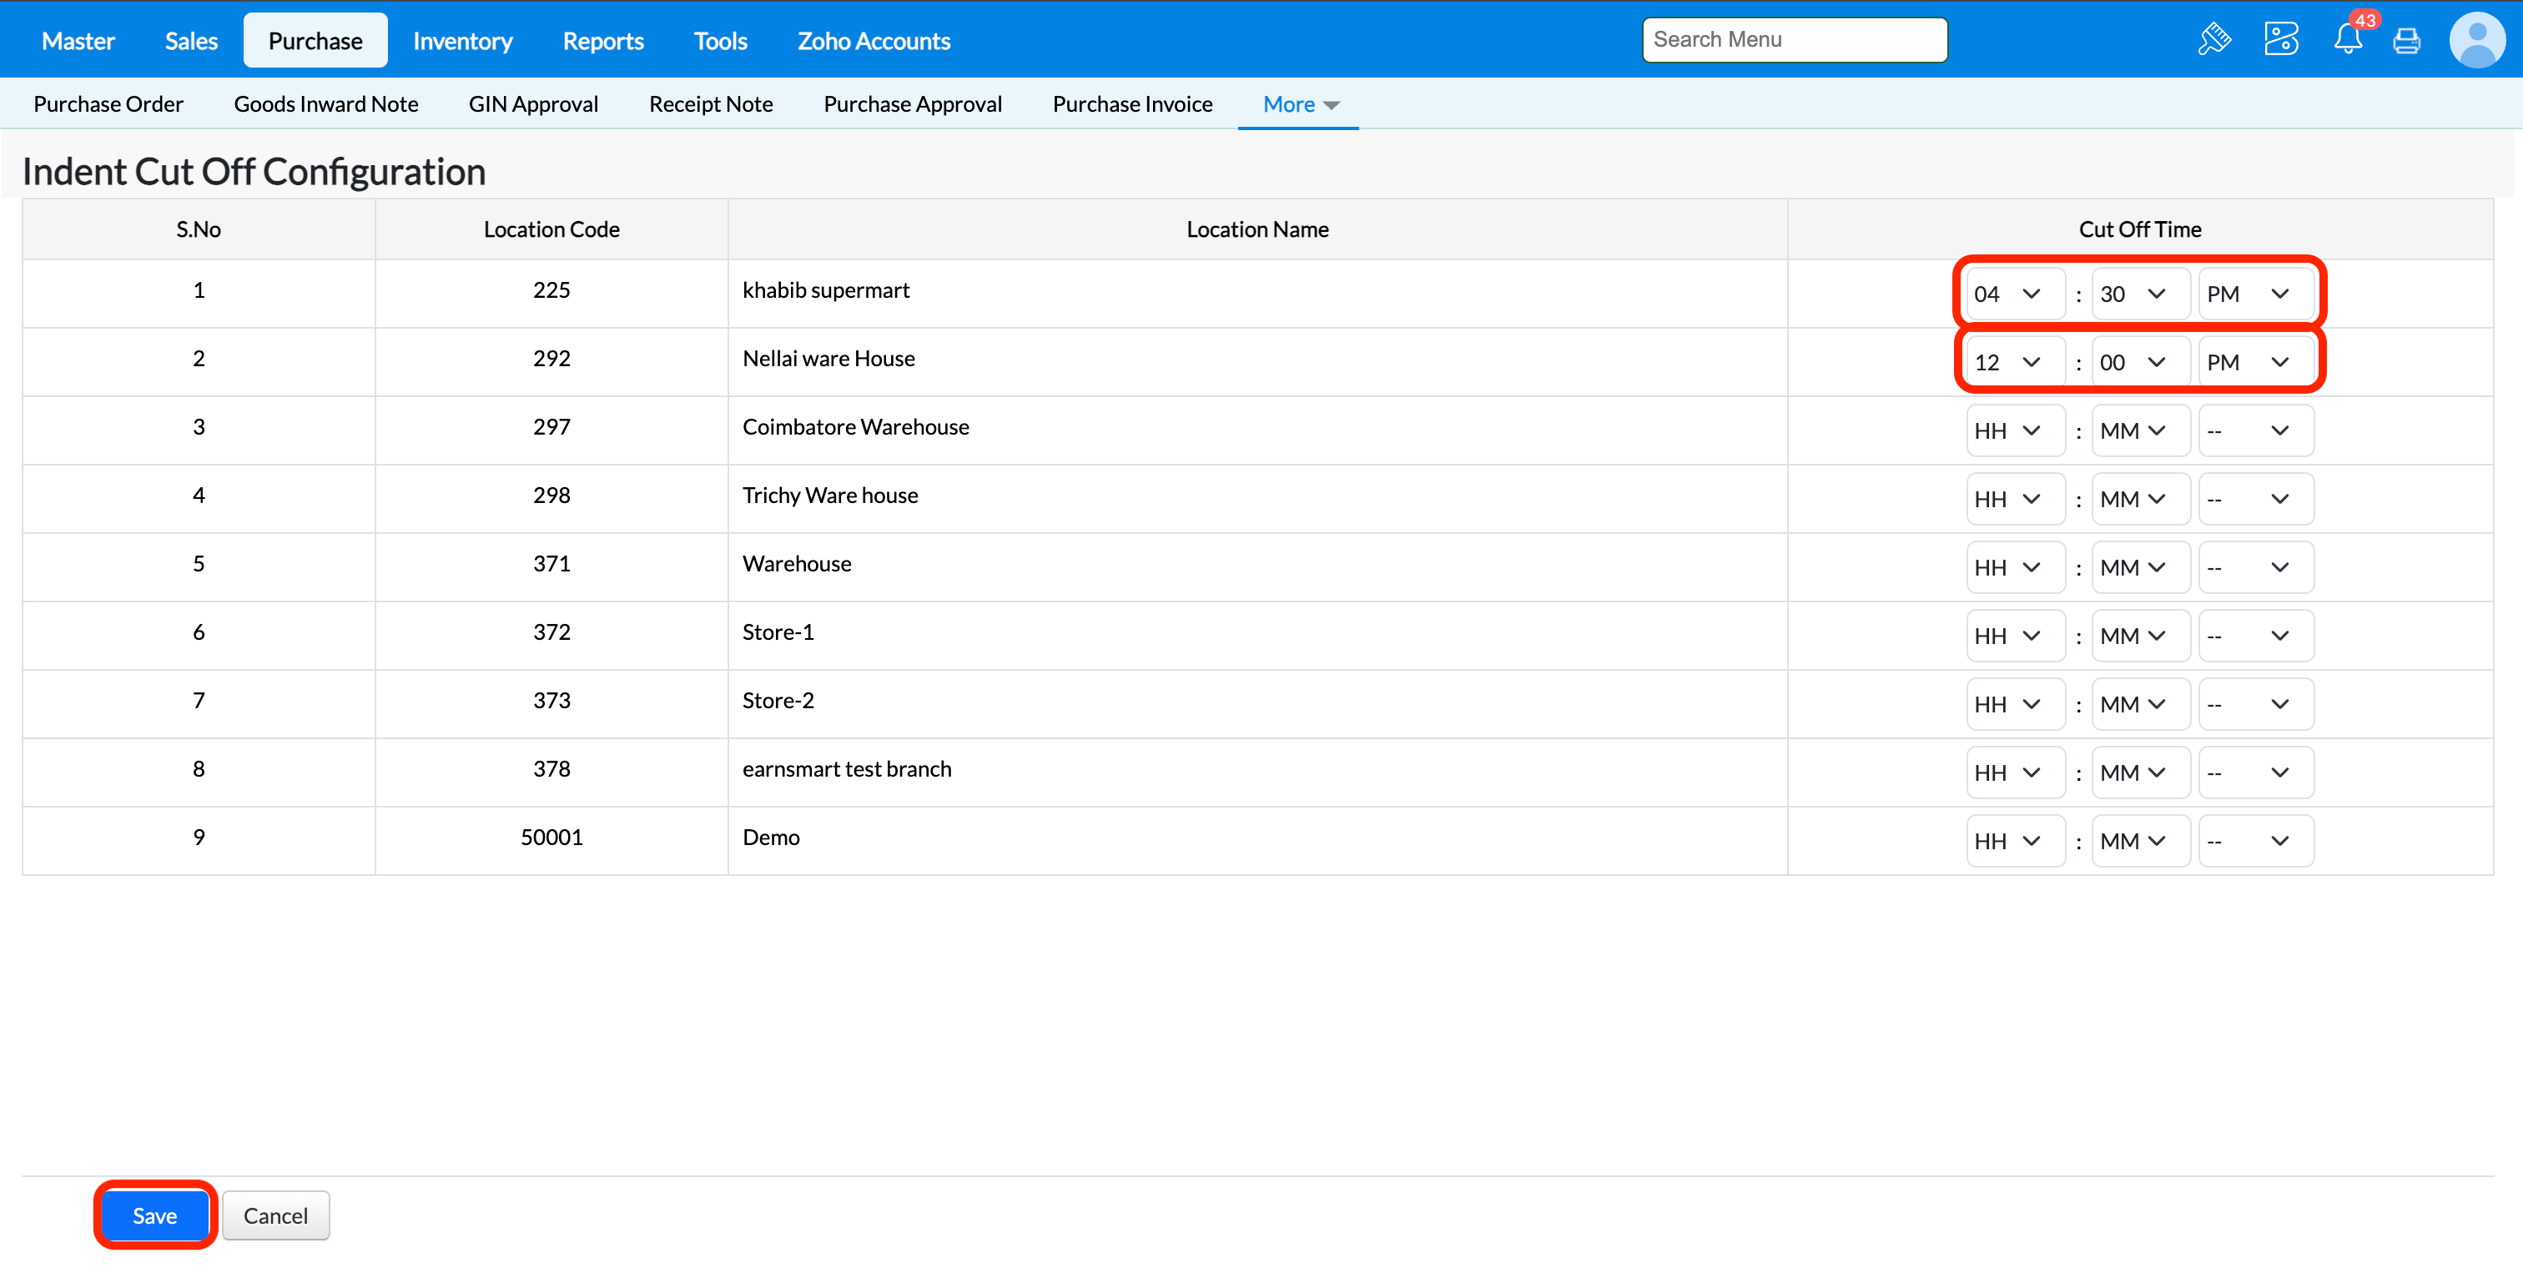
Task: Click the printer icon
Action: [x=2406, y=41]
